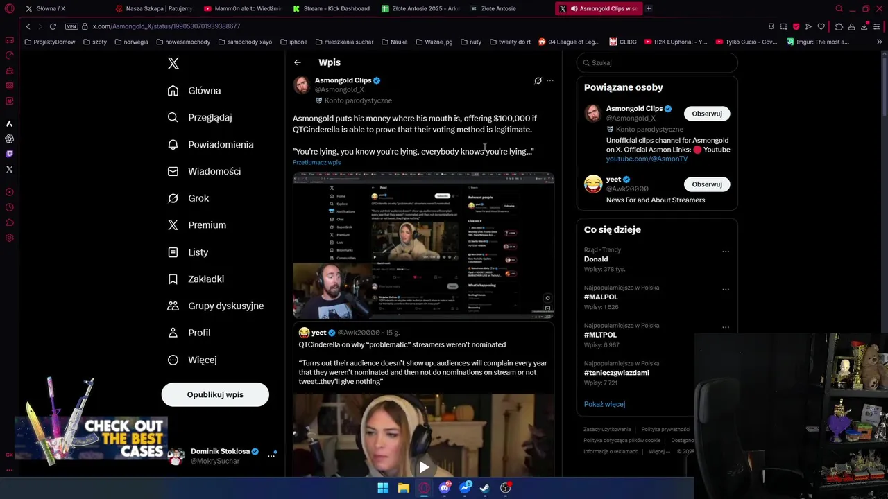
Task: Open account menu dots by Dominik Stokłosa
Action: pyautogui.click(x=271, y=456)
